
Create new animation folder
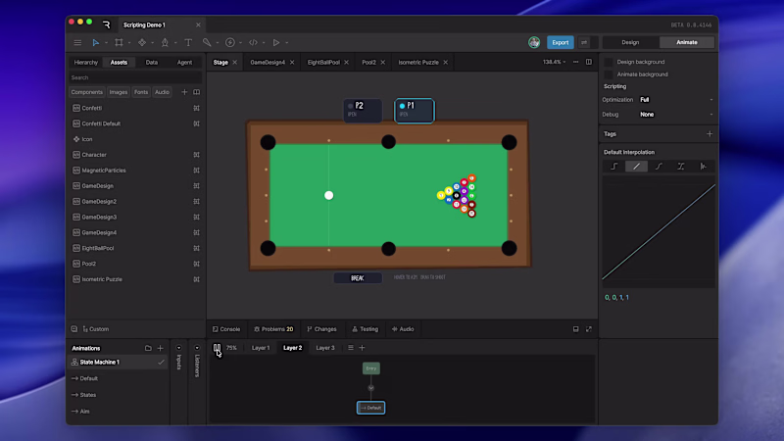coord(148,348)
